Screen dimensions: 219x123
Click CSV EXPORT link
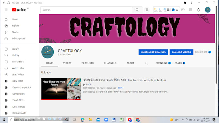[x=203, y=52]
